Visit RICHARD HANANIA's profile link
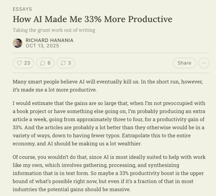216x196 pixels. (x=49, y=40)
